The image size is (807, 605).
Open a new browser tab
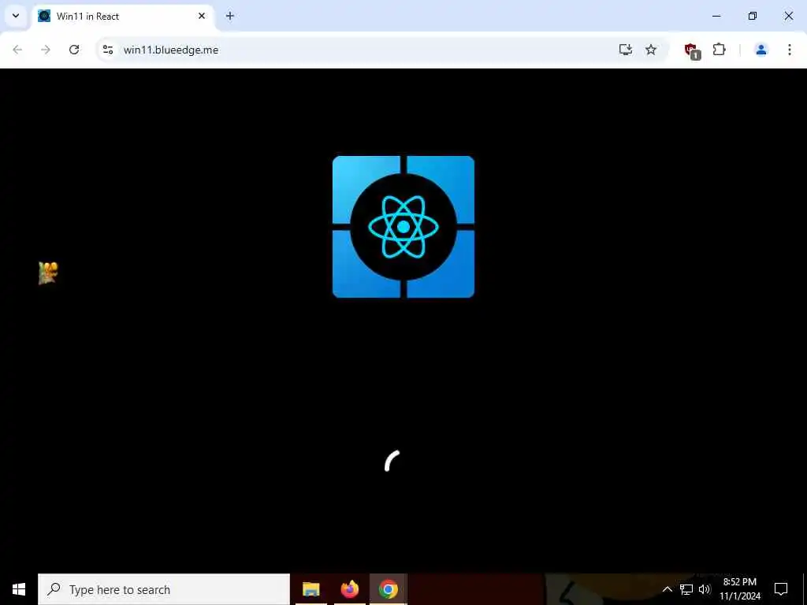click(230, 16)
